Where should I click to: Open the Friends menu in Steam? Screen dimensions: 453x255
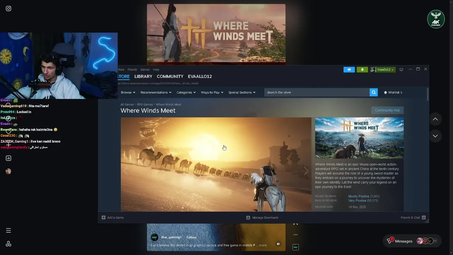132,69
